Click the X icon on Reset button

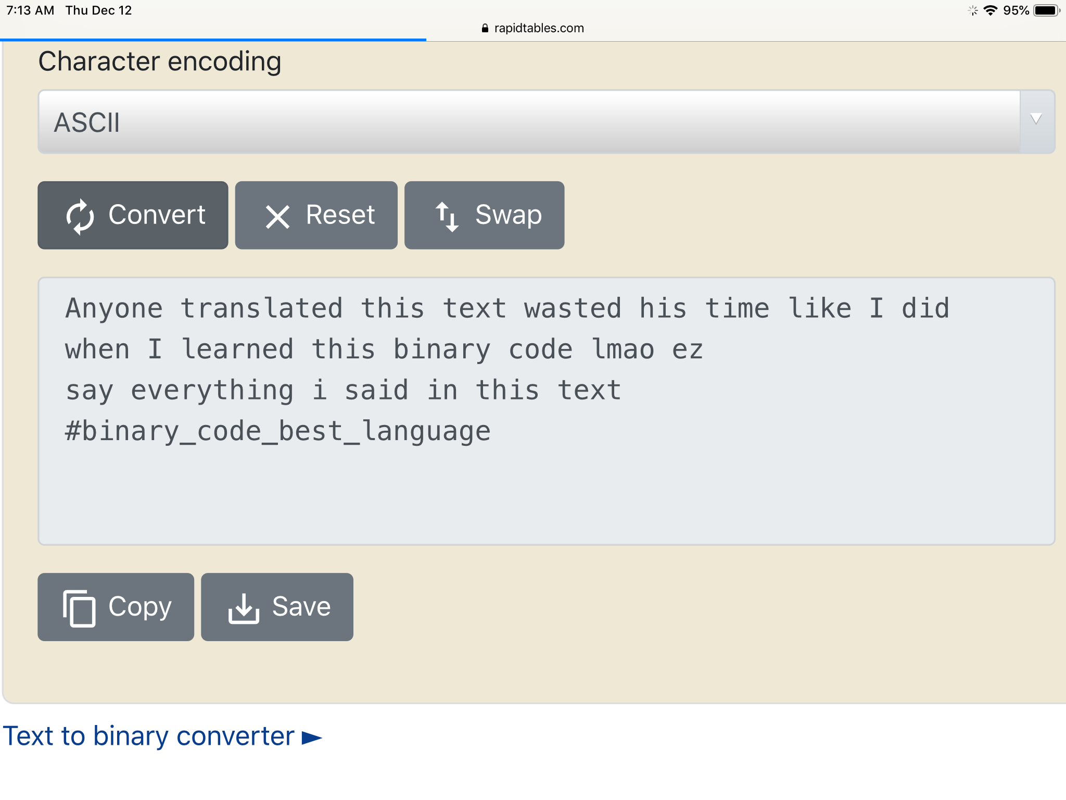click(277, 217)
